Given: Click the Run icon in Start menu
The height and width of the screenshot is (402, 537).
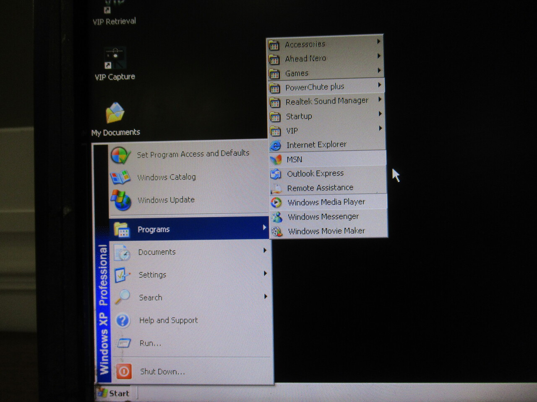Looking at the screenshot, I should click(124, 343).
